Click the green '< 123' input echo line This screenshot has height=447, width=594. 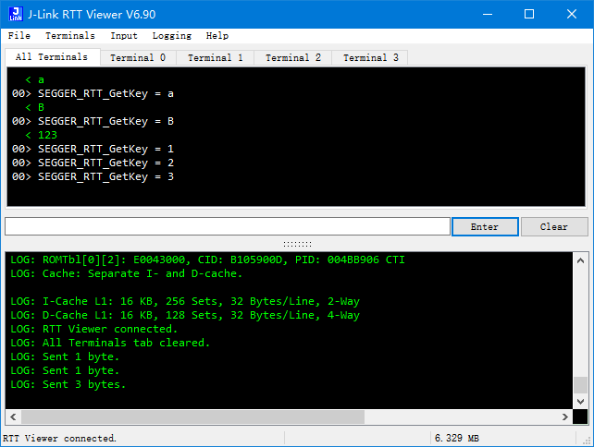41,135
